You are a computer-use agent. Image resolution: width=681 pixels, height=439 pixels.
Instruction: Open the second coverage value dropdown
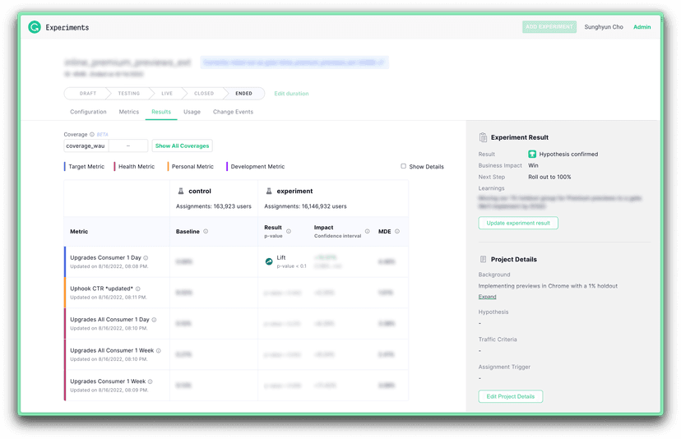(128, 146)
